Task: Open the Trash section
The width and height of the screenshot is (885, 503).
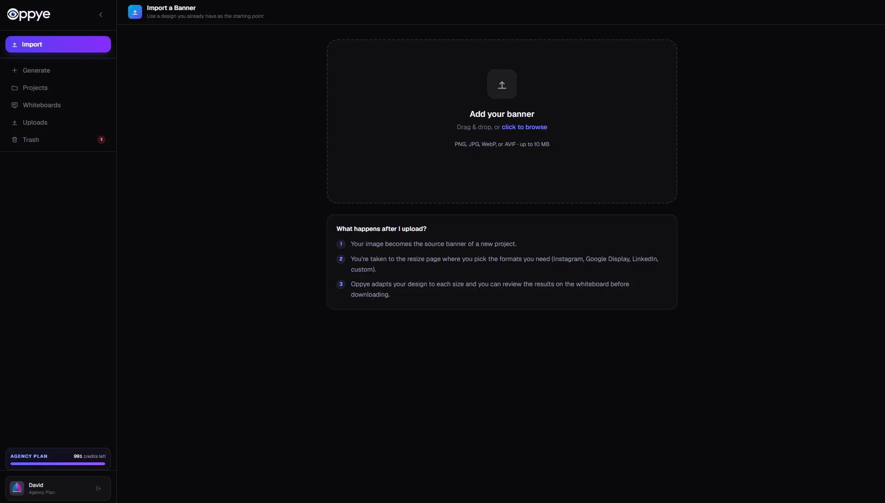Action: [58, 140]
